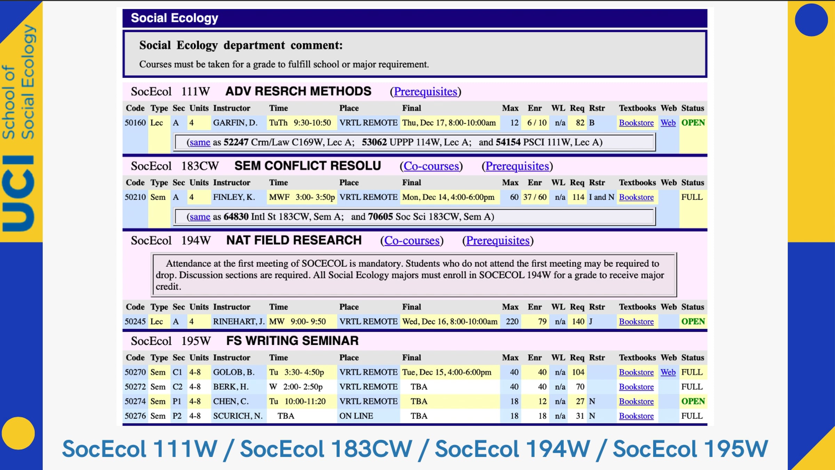Image resolution: width=835 pixels, height=470 pixels.
Task: Click 'same' link in 64830 Intl St note
Action: (200, 217)
